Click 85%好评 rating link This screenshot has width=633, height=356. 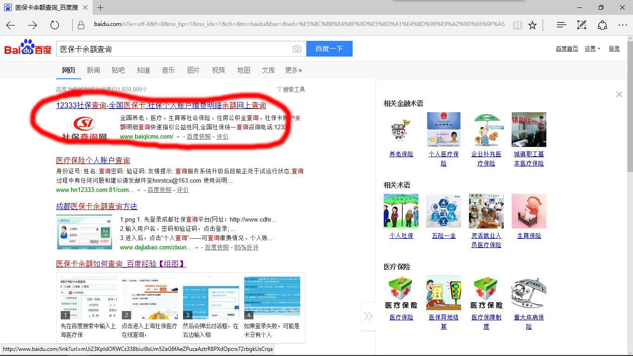point(246,248)
